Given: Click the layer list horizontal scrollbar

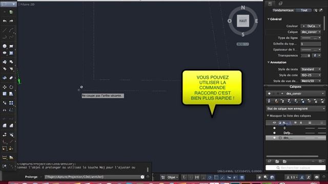Looking at the screenshot, I should [292, 156].
